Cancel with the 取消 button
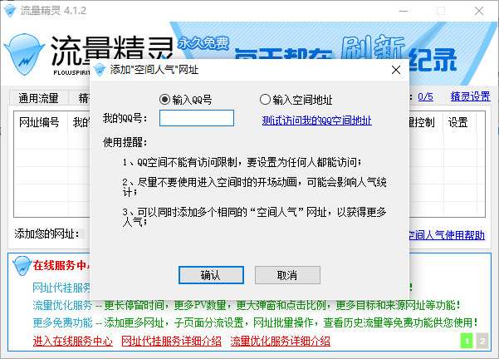 (287, 275)
